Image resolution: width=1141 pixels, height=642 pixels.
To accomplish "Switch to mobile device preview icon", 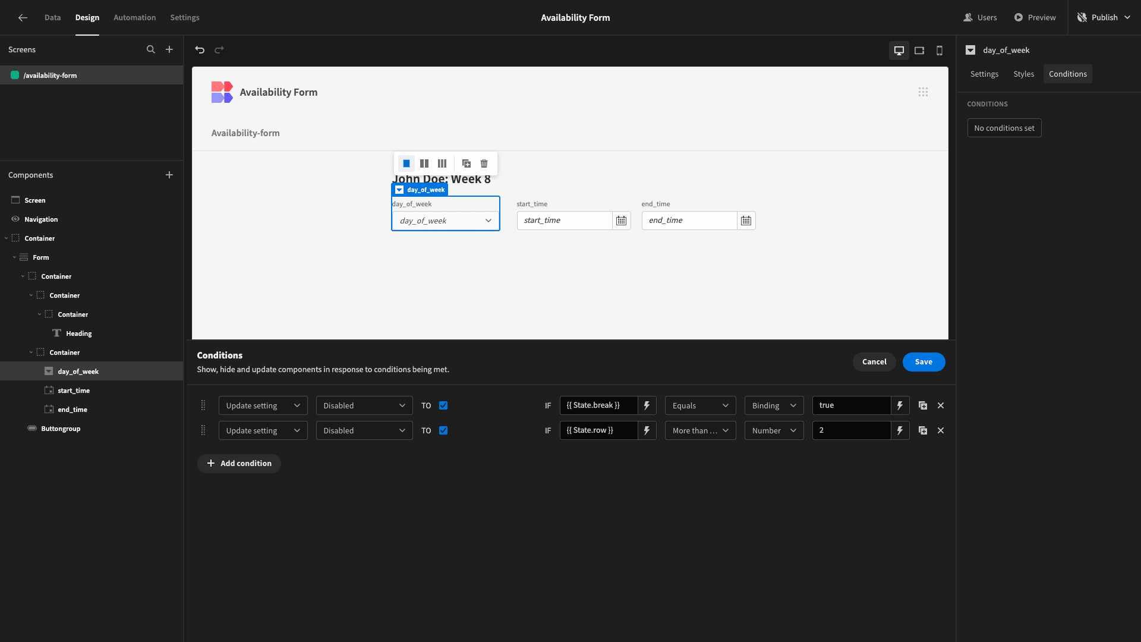I will (940, 51).
